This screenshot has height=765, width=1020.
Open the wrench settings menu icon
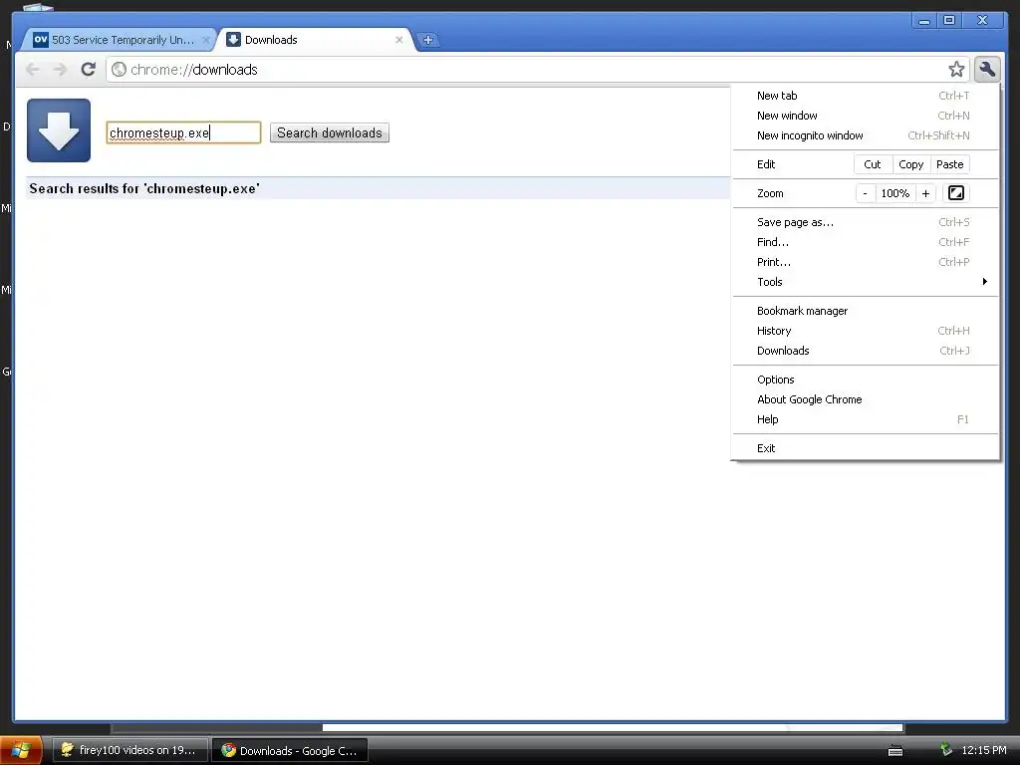987,69
